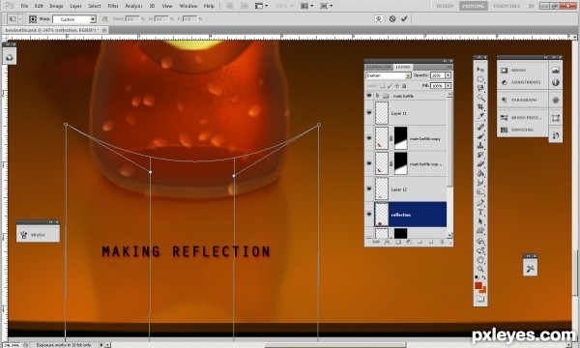The height and width of the screenshot is (348, 580).
Task: Commit the warp transform with checkmark
Action: (x=404, y=18)
